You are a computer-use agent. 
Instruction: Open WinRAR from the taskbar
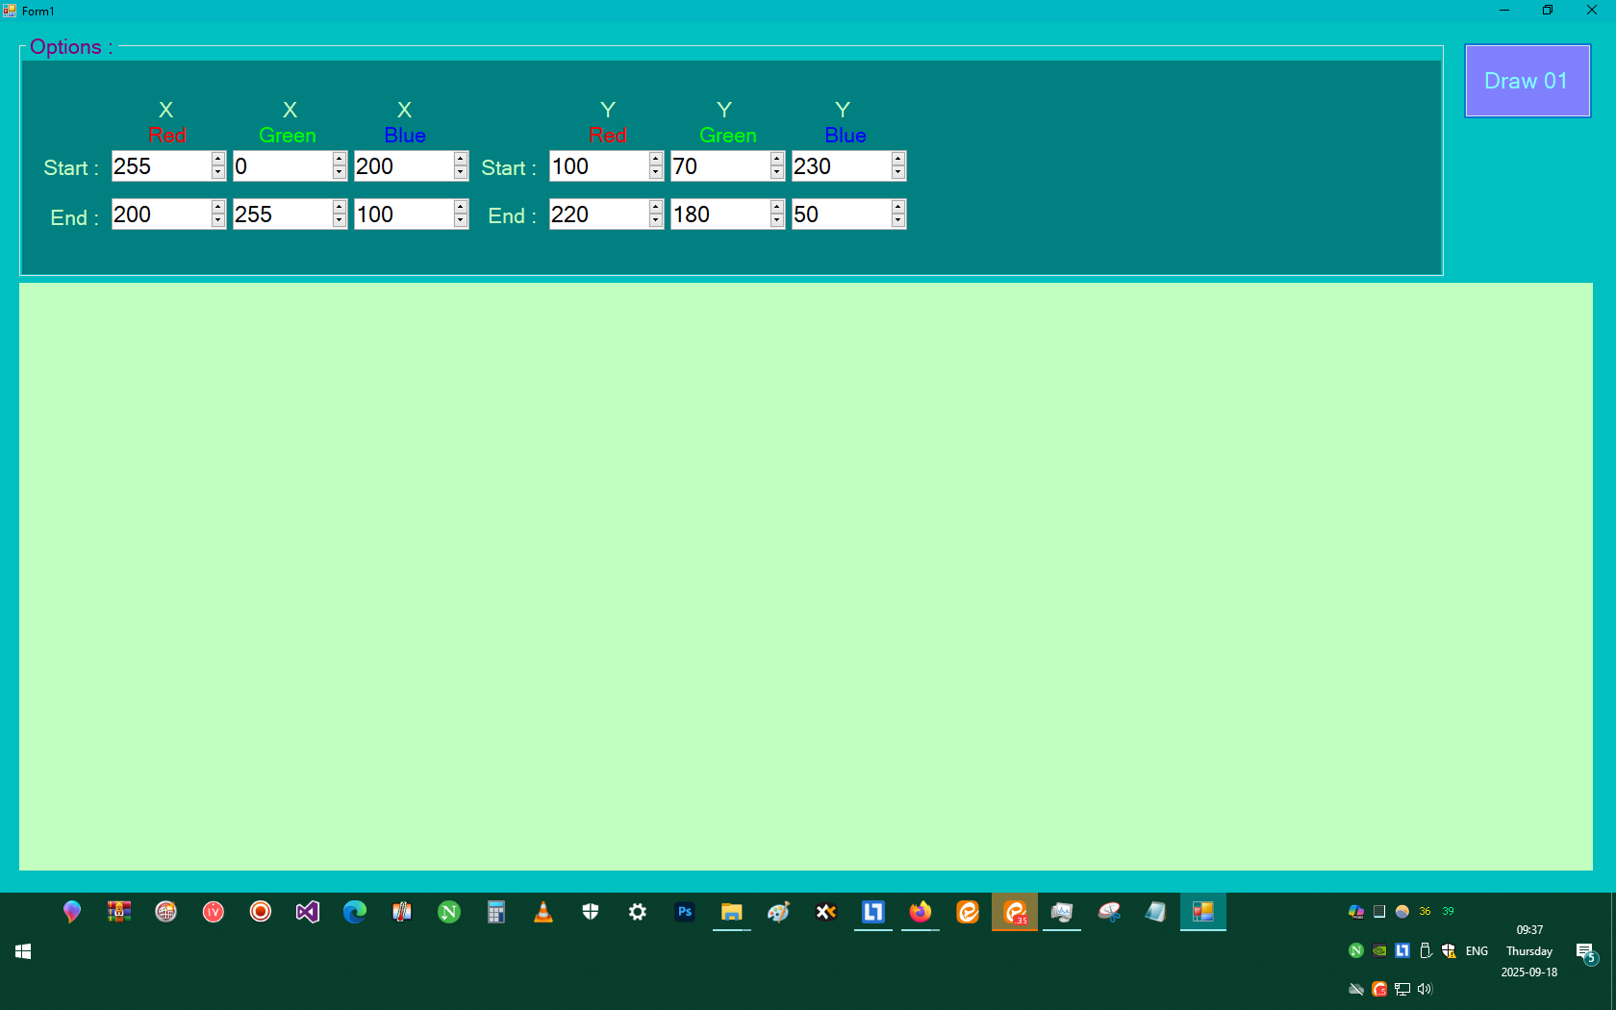pos(119,912)
